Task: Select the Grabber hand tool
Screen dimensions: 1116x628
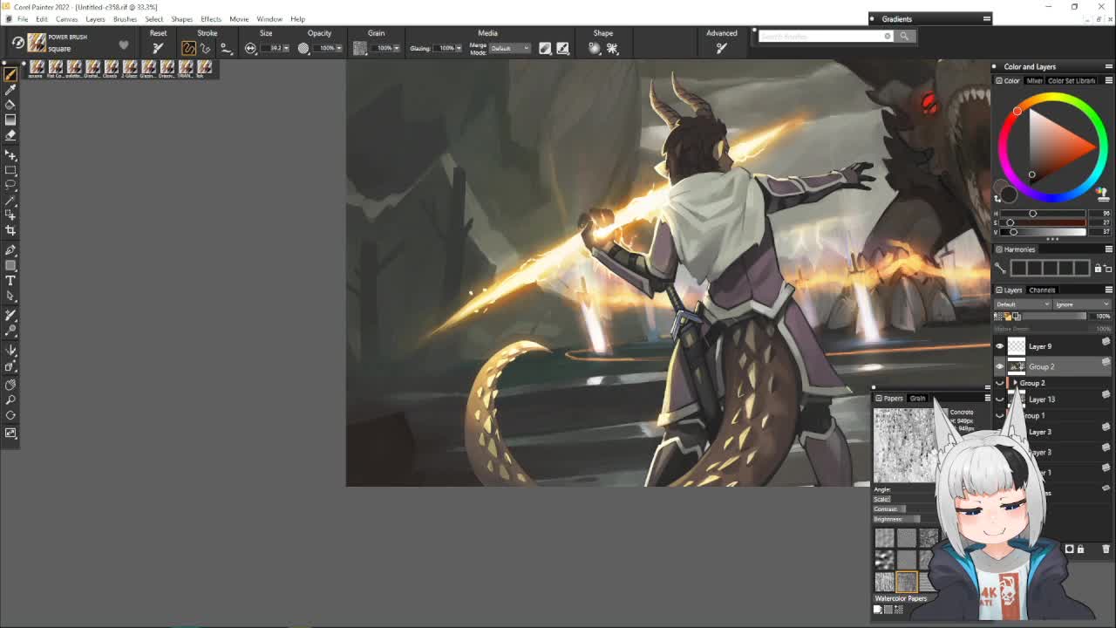Action: (10, 385)
